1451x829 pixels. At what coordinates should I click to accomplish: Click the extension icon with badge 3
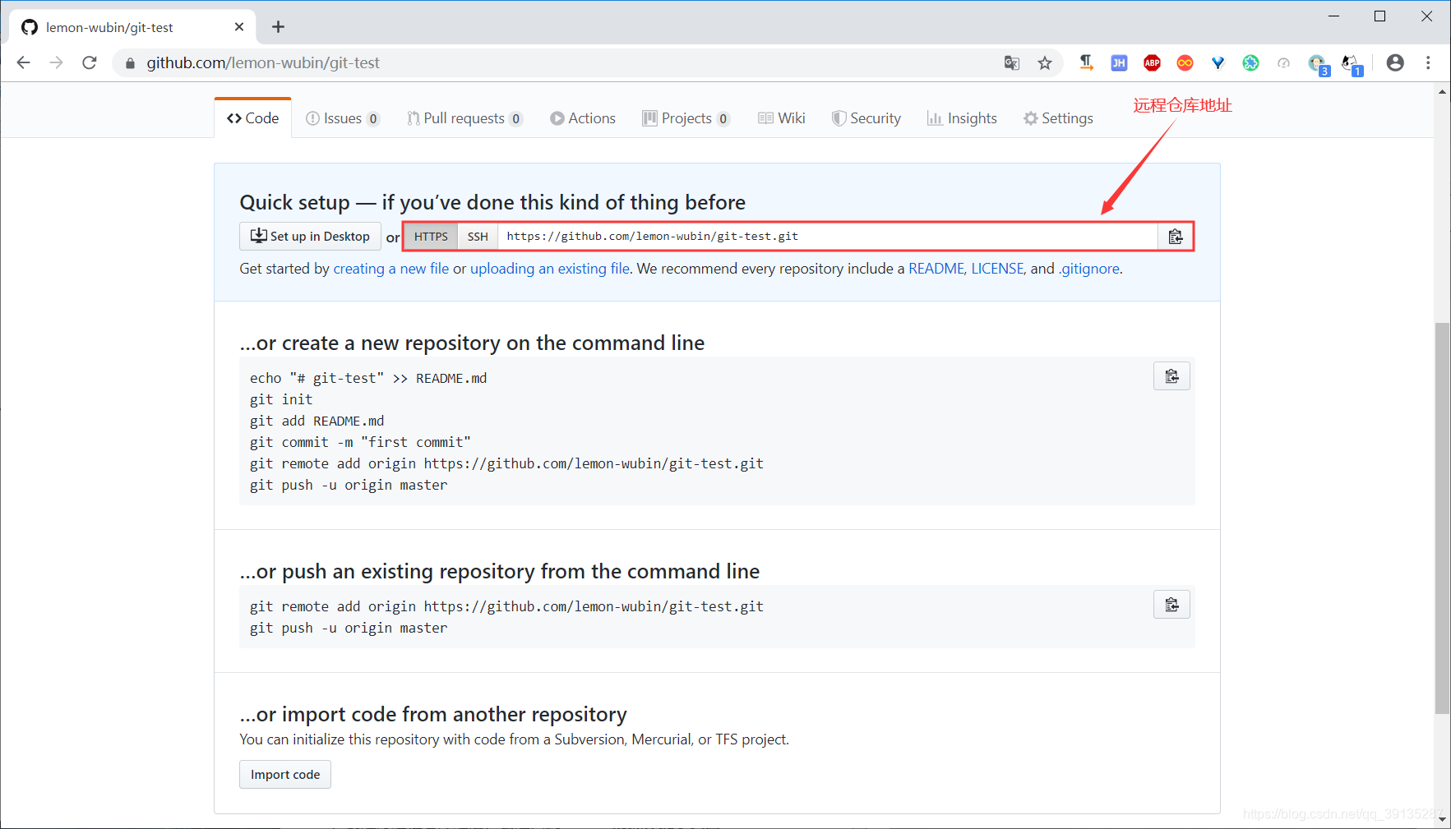point(1318,64)
